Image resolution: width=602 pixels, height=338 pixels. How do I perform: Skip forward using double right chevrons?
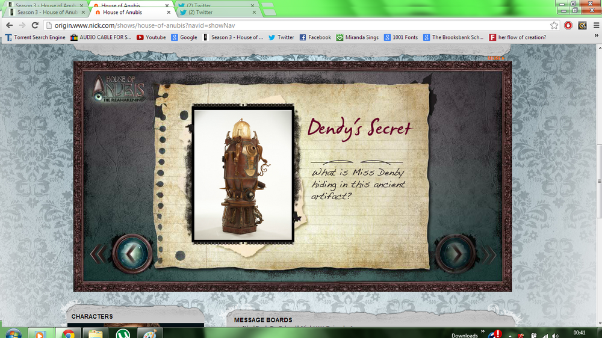point(490,254)
